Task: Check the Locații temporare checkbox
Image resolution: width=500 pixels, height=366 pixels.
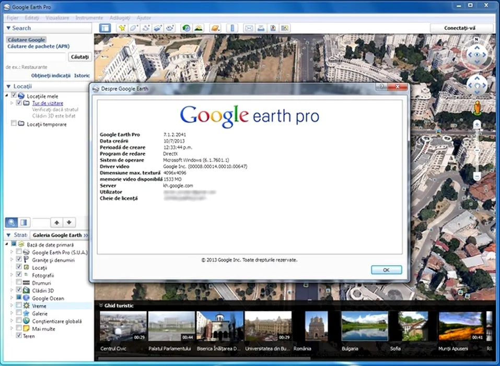Action: pyautogui.click(x=14, y=123)
